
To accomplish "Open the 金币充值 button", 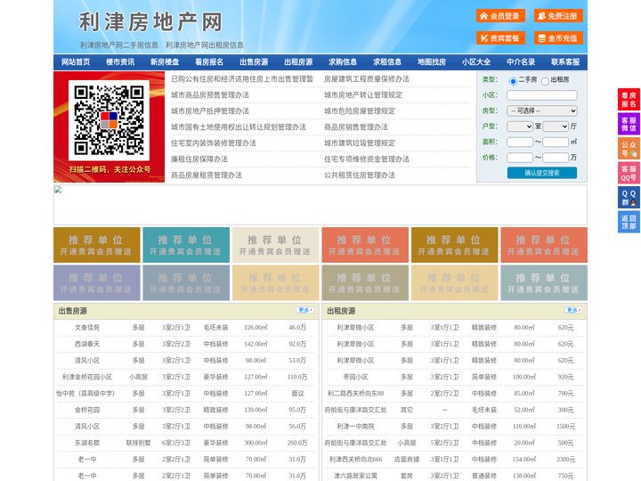I will click(x=558, y=38).
